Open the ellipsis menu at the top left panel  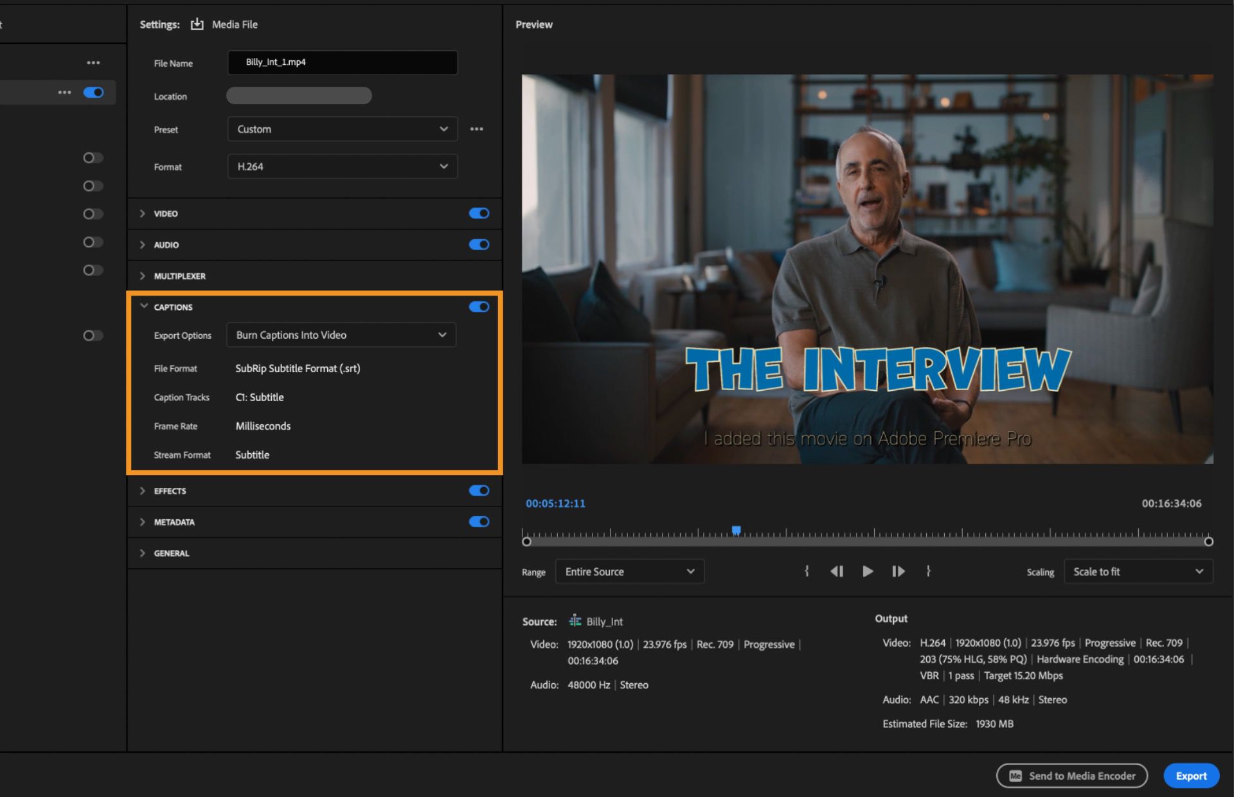point(93,62)
